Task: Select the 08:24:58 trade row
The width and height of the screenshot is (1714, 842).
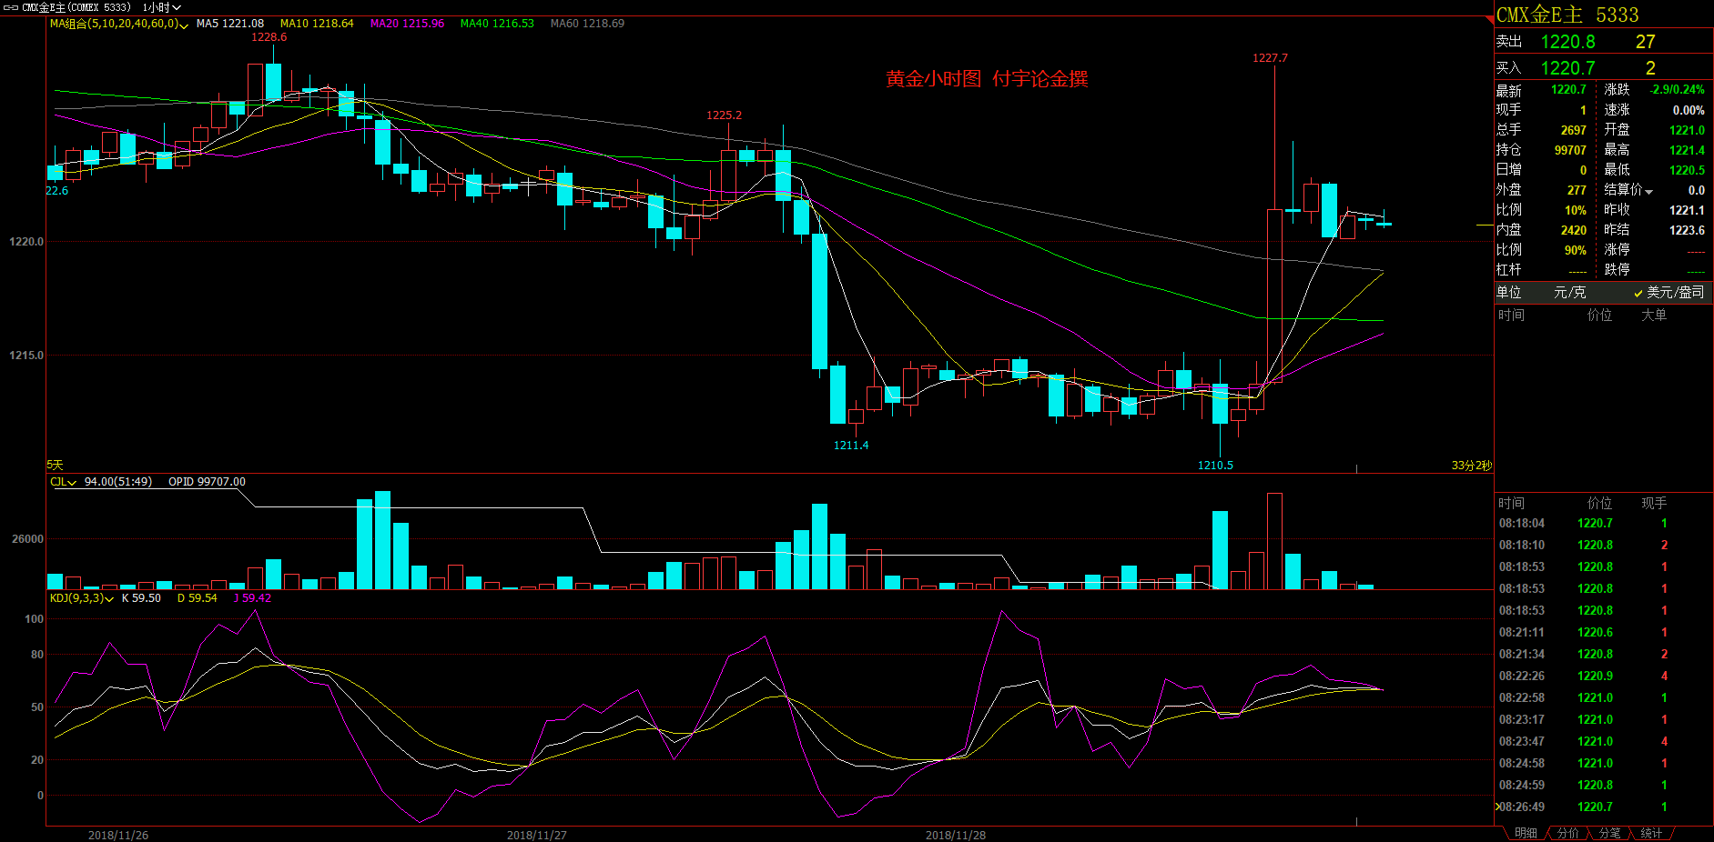Action: click(x=1604, y=764)
